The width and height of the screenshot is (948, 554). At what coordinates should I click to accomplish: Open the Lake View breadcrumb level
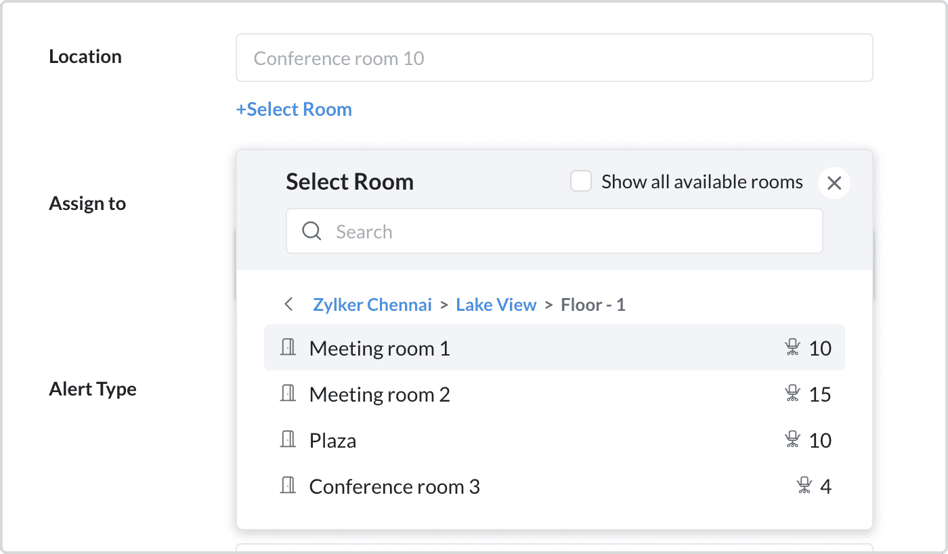496,305
